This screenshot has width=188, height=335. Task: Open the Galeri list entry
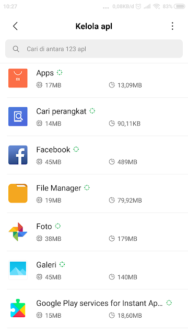(x=94, y=270)
